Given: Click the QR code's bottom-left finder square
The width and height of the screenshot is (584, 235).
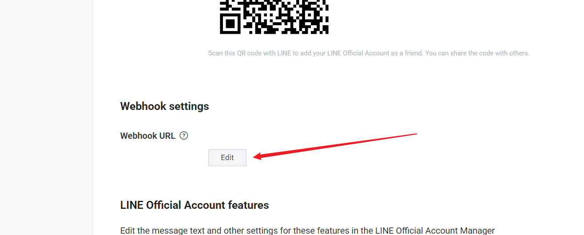Looking at the screenshot, I should 230,23.
